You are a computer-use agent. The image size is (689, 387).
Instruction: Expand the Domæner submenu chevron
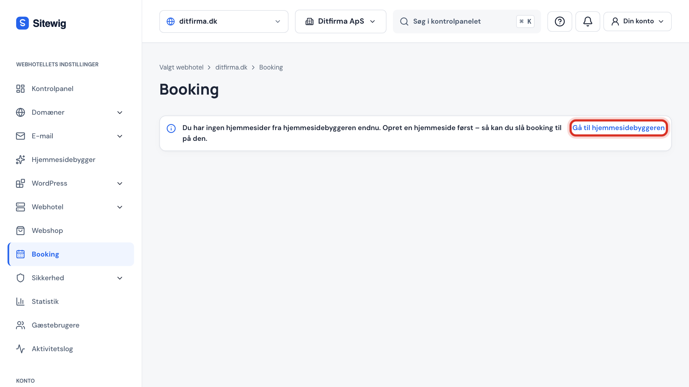click(120, 113)
